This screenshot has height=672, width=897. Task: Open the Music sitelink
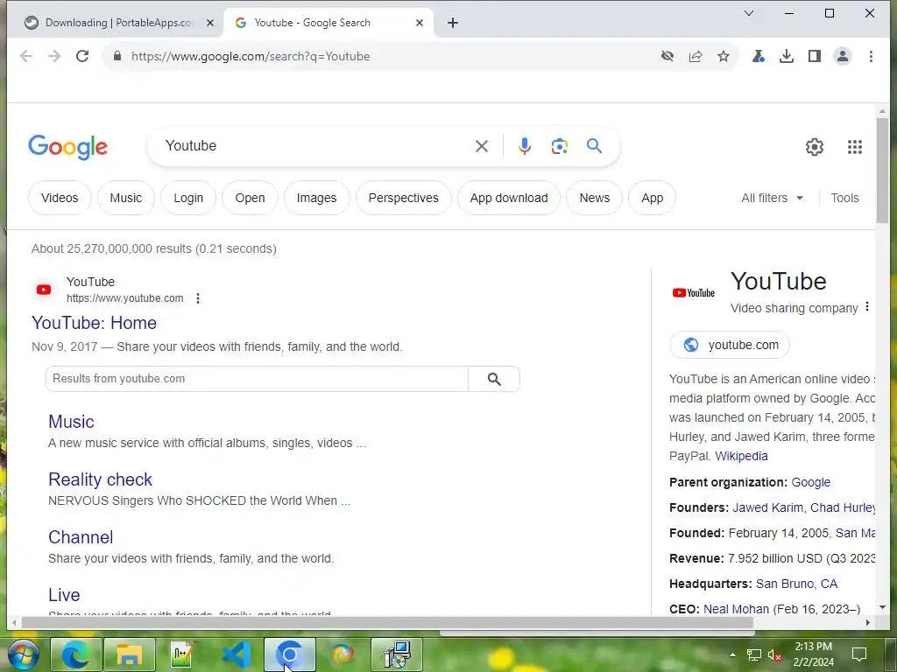(x=71, y=422)
